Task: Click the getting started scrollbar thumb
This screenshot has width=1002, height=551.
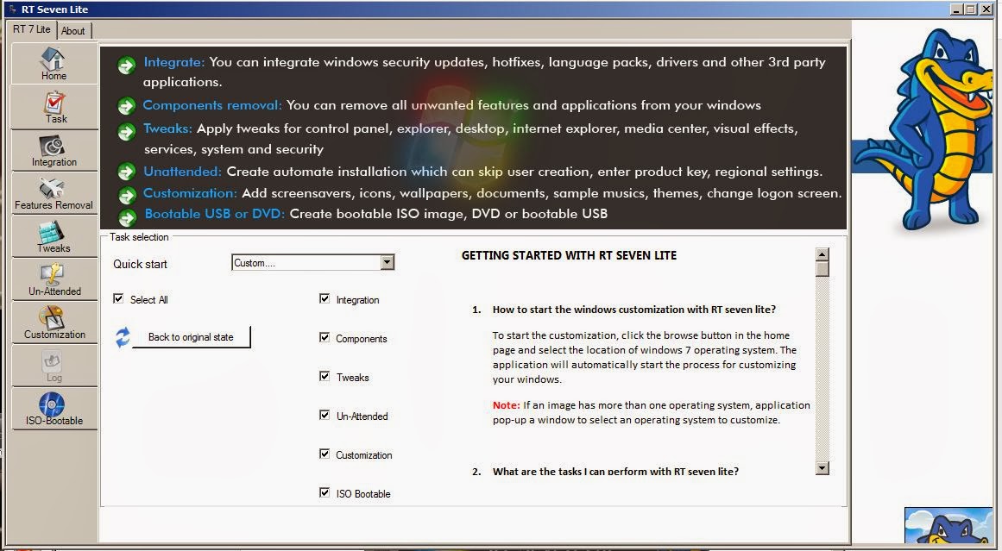Action: [x=822, y=269]
